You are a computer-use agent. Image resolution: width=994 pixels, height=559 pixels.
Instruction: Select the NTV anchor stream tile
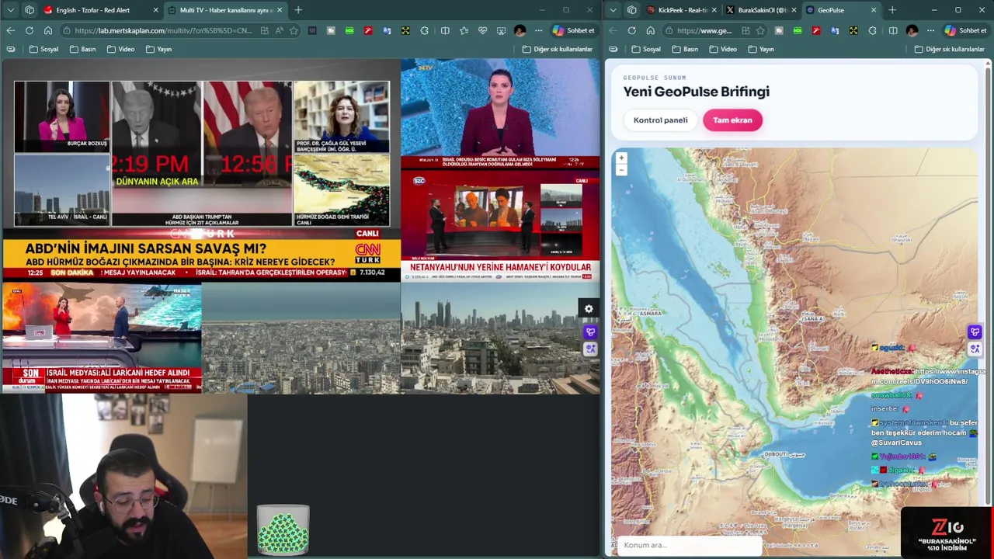click(500, 113)
